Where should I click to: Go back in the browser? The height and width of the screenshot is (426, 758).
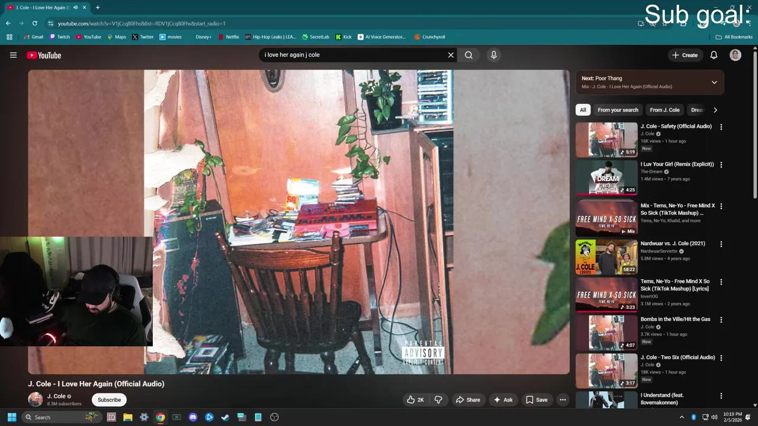click(8, 23)
